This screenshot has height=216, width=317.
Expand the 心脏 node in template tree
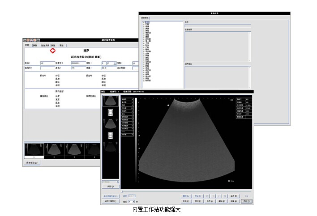(143, 25)
